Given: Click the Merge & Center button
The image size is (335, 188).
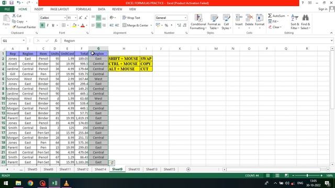Looking at the screenshot, I should point(136,26).
